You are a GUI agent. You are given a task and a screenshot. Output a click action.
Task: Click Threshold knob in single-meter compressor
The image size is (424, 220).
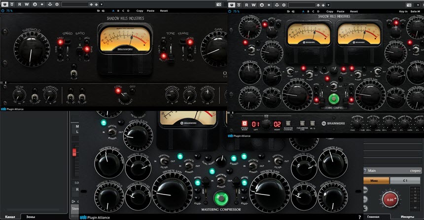click(x=32, y=50)
